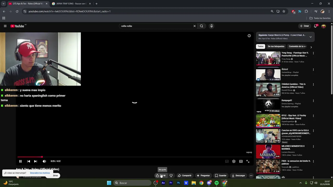Select 'De tus búsquedas' filter chip
The width and height of the screenshot is (333, 187).
point(276,46)
